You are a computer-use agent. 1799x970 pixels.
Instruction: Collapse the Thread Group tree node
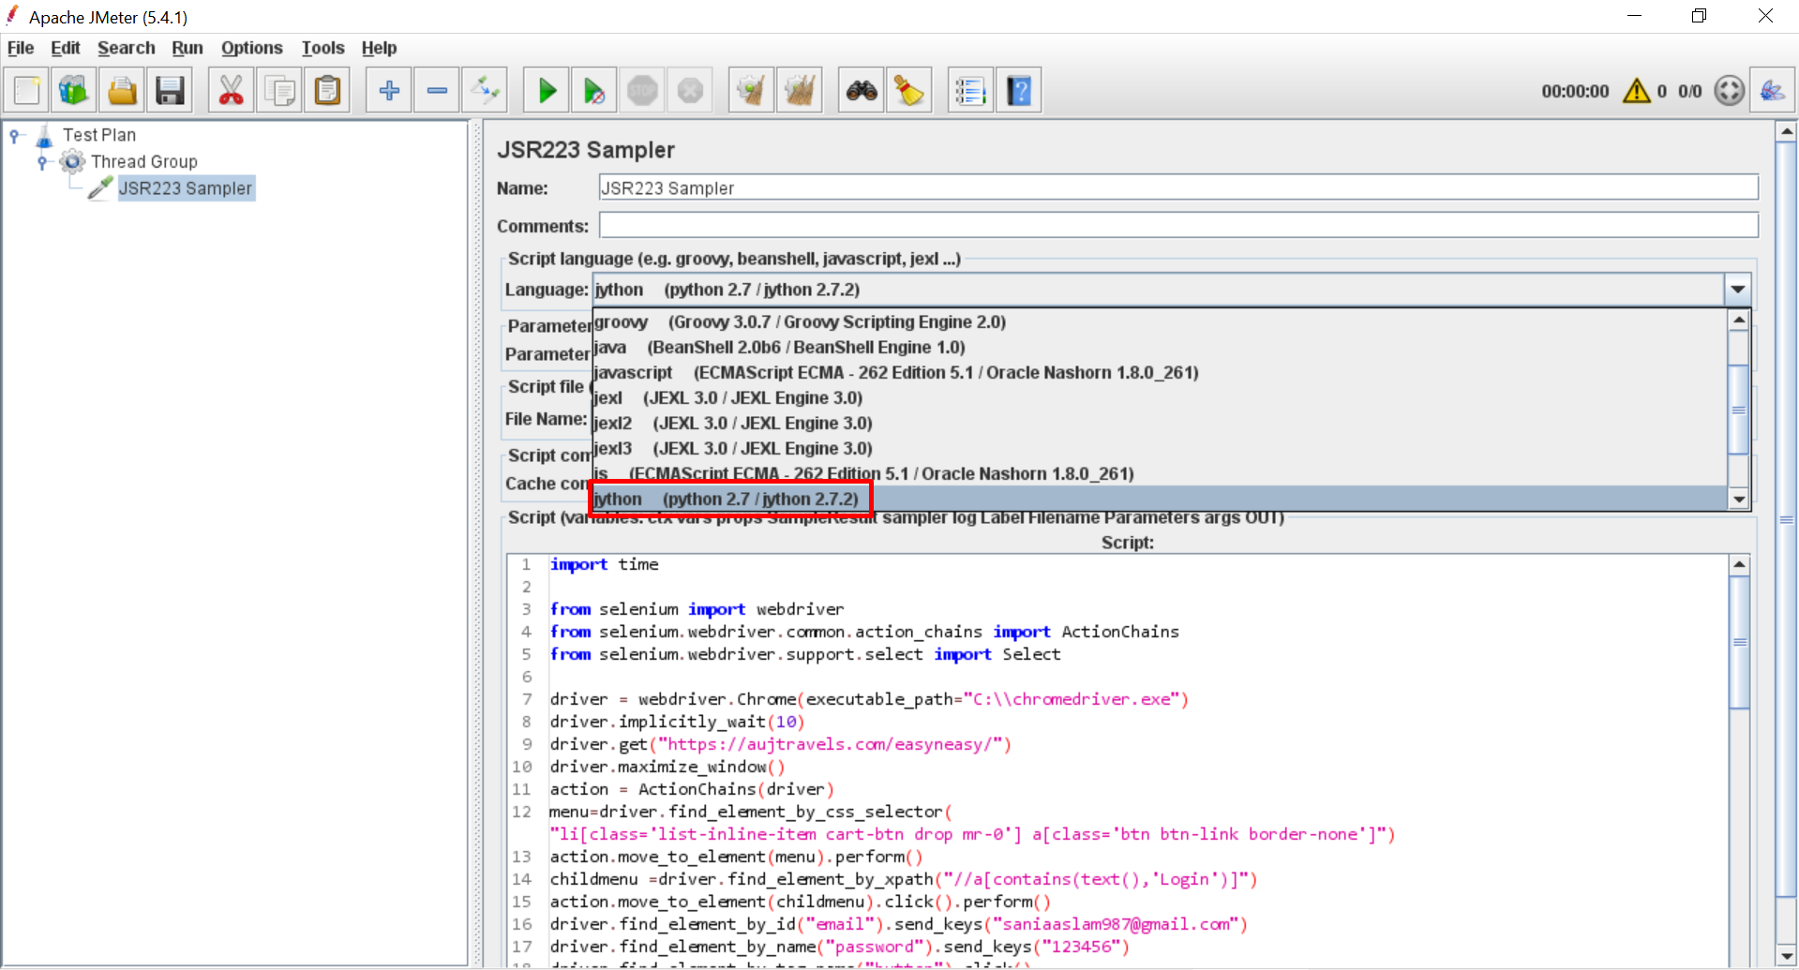(42, 162)
